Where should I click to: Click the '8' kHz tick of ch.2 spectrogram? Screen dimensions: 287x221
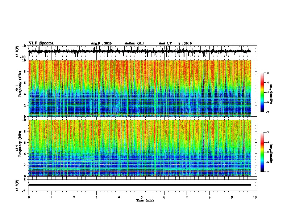coord(25,131)
